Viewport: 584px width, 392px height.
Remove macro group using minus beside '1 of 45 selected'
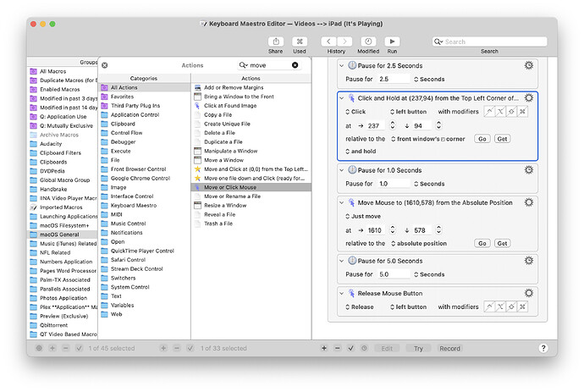[x=65, y=348]
